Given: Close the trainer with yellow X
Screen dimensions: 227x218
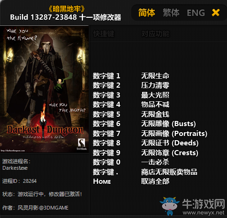Looking at the screenshot, I should (216, 13).
